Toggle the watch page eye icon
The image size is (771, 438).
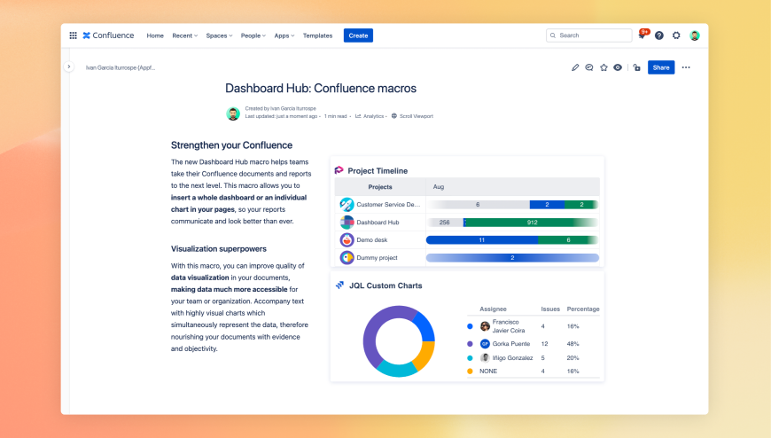click(618, 67)
